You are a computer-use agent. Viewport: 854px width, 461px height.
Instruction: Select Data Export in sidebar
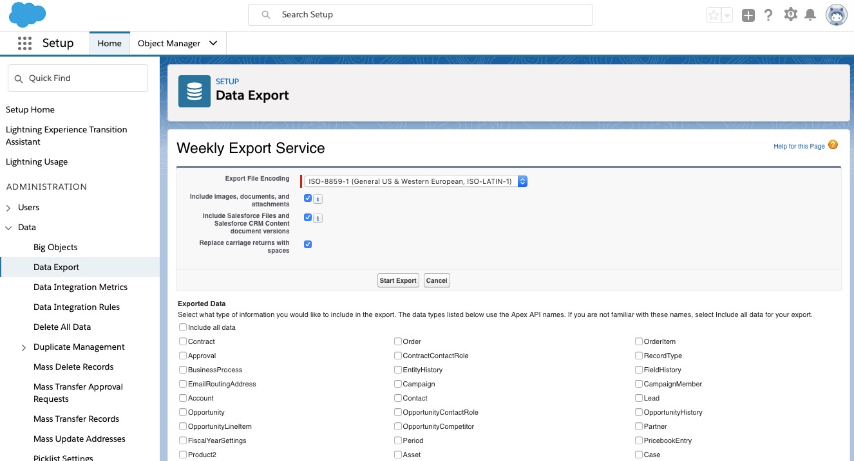point(80,267)
